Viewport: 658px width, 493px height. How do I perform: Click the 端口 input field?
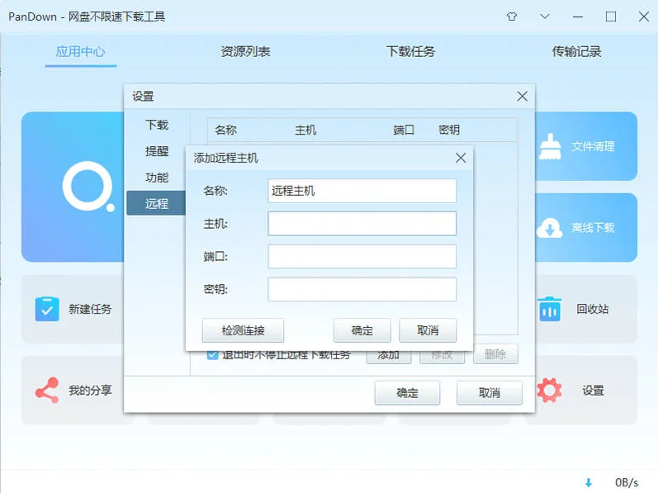coord(362,256)
